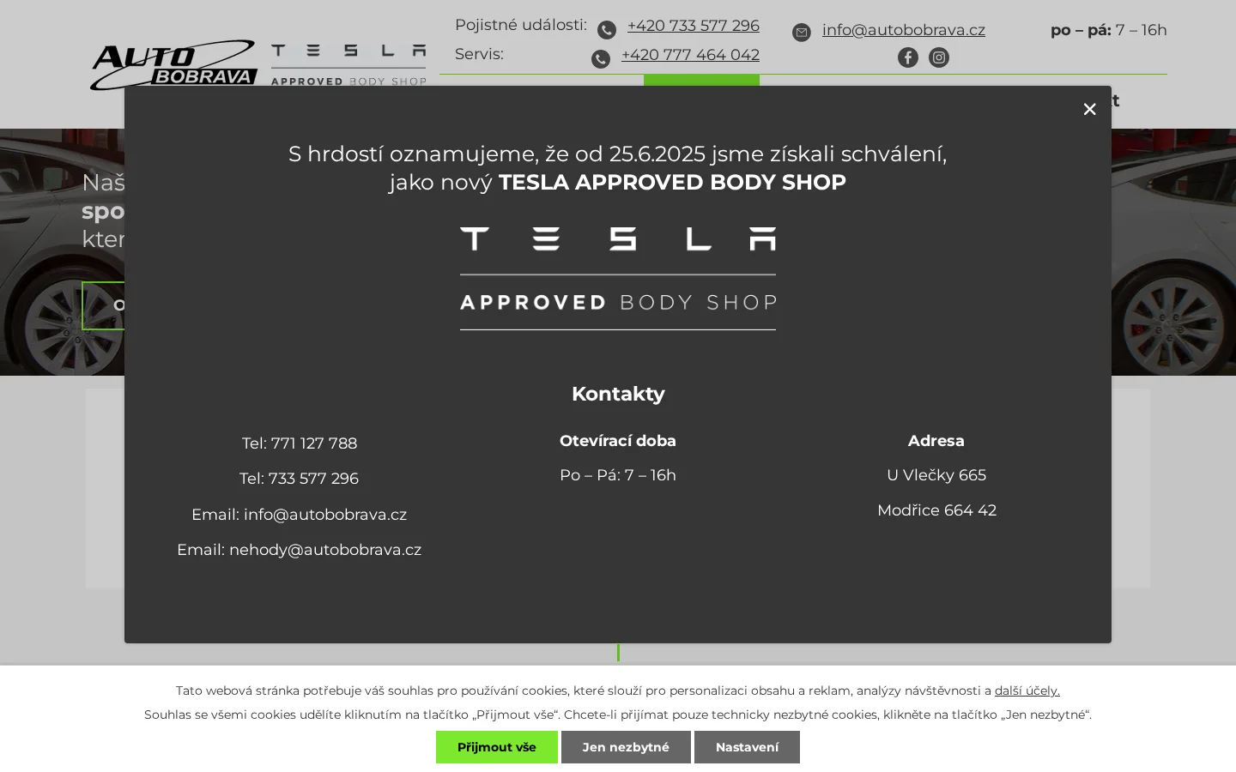
Task: Open the Instagram profile icon
Action: 939,57
